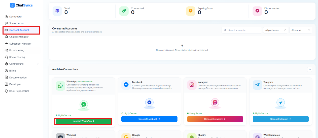Open the All platforms dropdown
This screenshot has height=138, width=318.
point(275,30)
